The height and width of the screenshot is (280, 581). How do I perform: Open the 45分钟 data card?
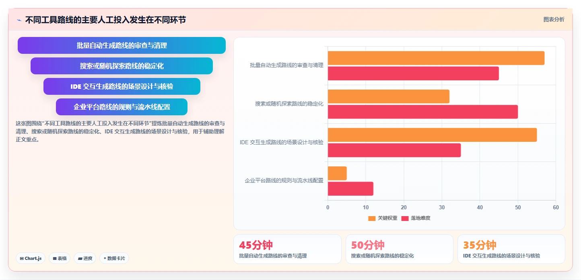click(x=287, y=249)
